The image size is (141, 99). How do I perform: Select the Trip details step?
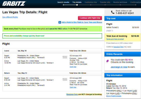point(77,2)
